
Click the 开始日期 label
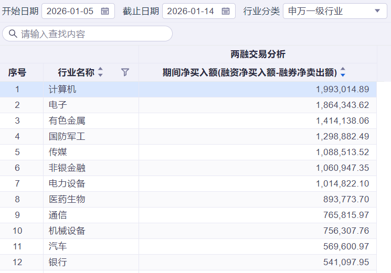(x=20, y=11)
